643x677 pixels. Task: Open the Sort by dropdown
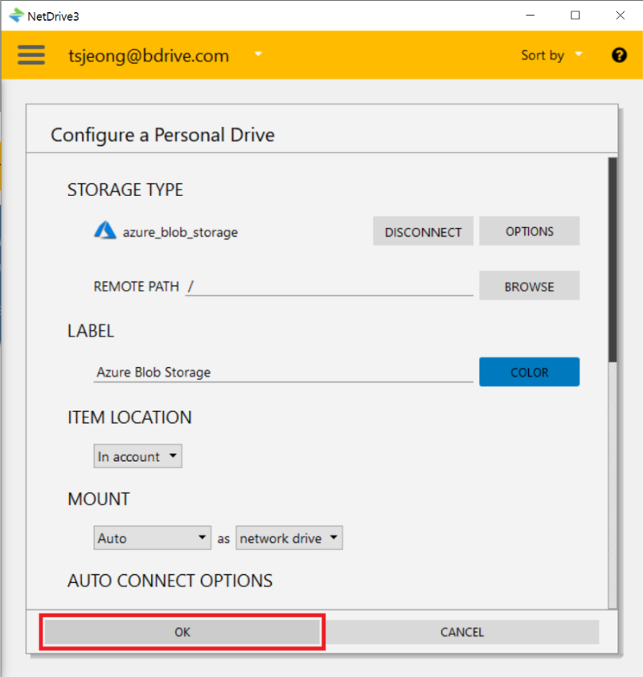[x=552, y=55]
